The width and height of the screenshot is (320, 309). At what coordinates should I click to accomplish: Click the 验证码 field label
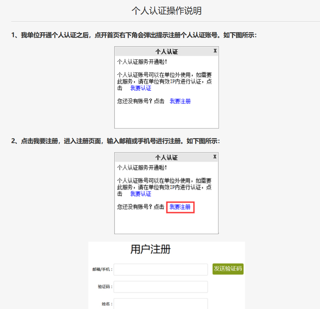pyautogui.click(x=105, y=287)
